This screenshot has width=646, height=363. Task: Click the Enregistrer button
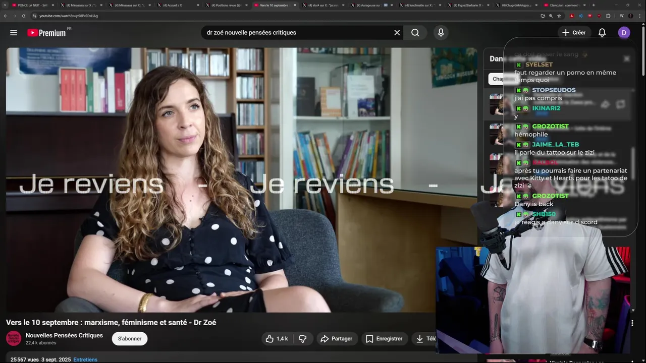384,339
